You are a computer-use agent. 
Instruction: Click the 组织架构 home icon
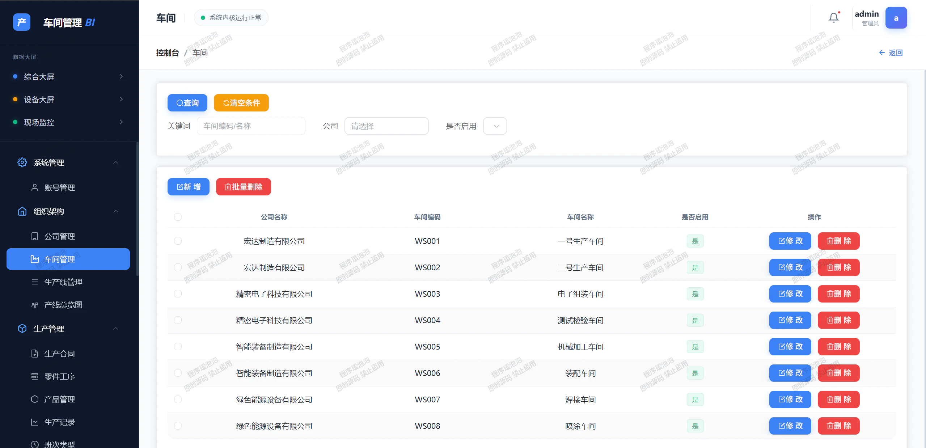click(x=22, y=211)
